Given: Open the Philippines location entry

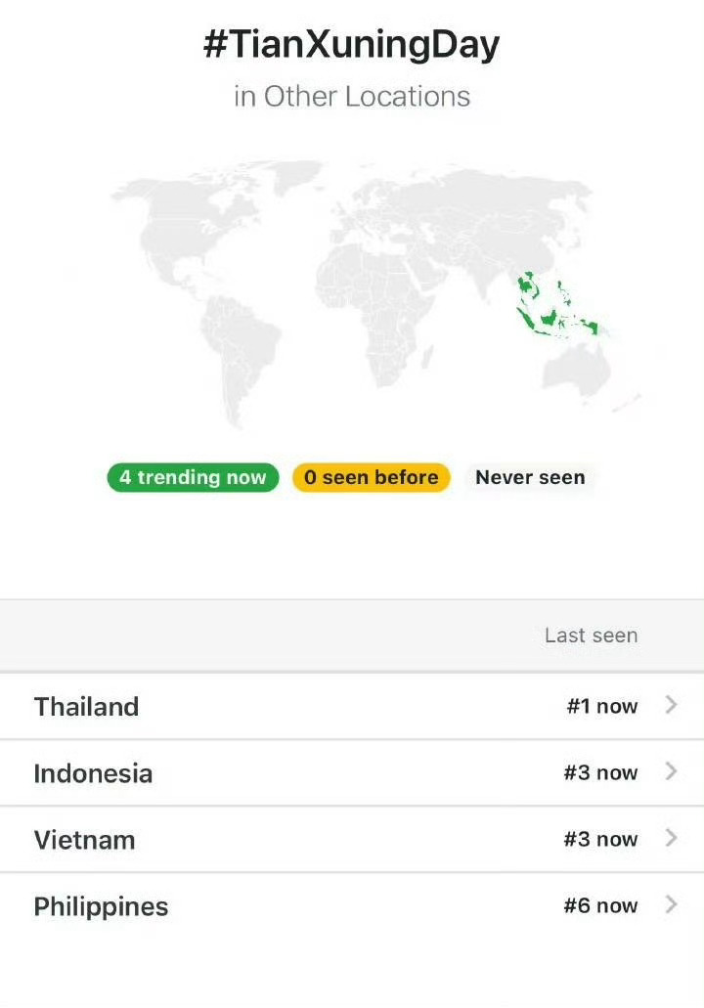Looking at the screenshot, I should [352, 905].
